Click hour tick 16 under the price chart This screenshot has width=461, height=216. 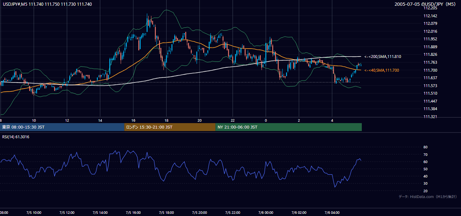pos(133,120)
